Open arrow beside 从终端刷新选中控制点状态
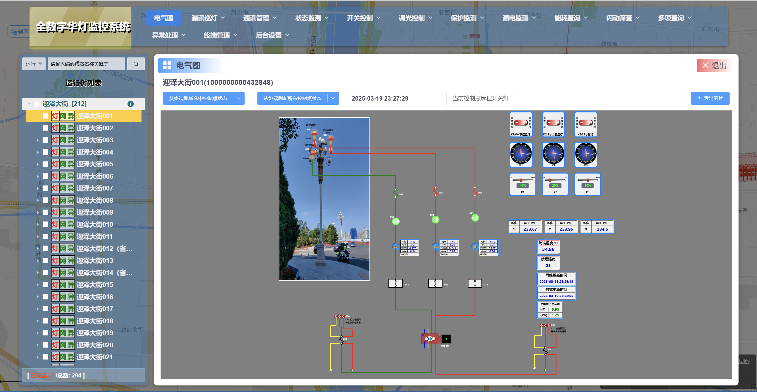This screenshot has height=392, width=757. 239,99
